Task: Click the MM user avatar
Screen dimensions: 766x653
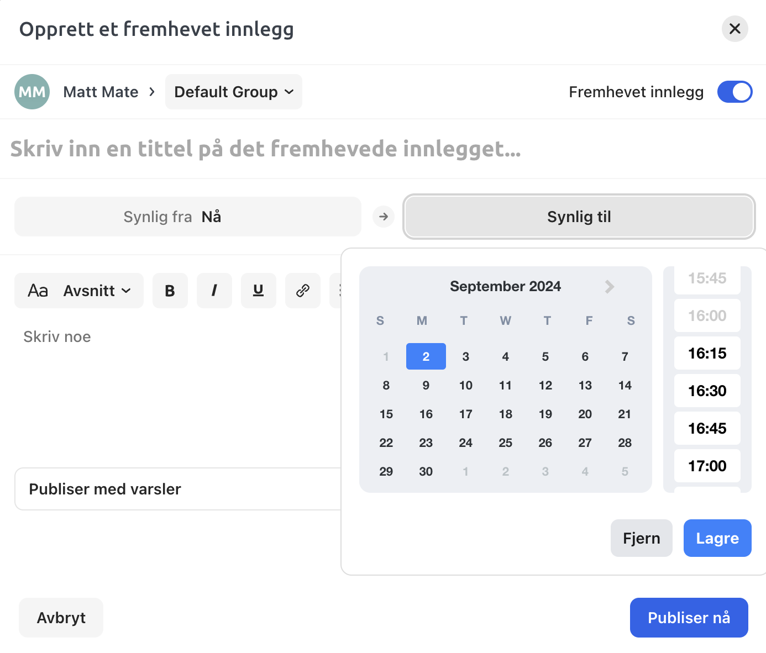Action: tap(32, 92)
